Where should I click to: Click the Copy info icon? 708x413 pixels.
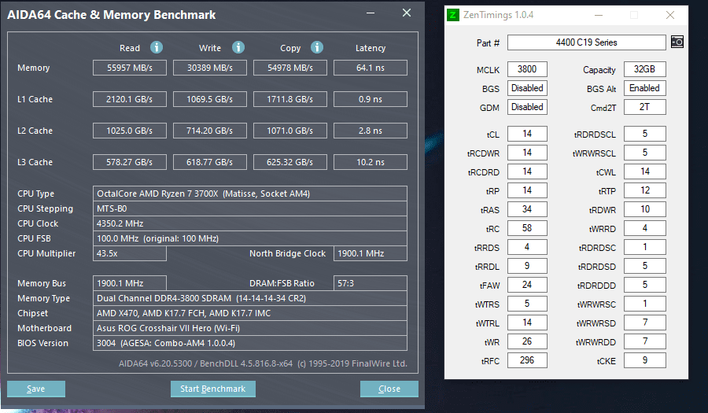pyautogui.click(x=317, y=47)
